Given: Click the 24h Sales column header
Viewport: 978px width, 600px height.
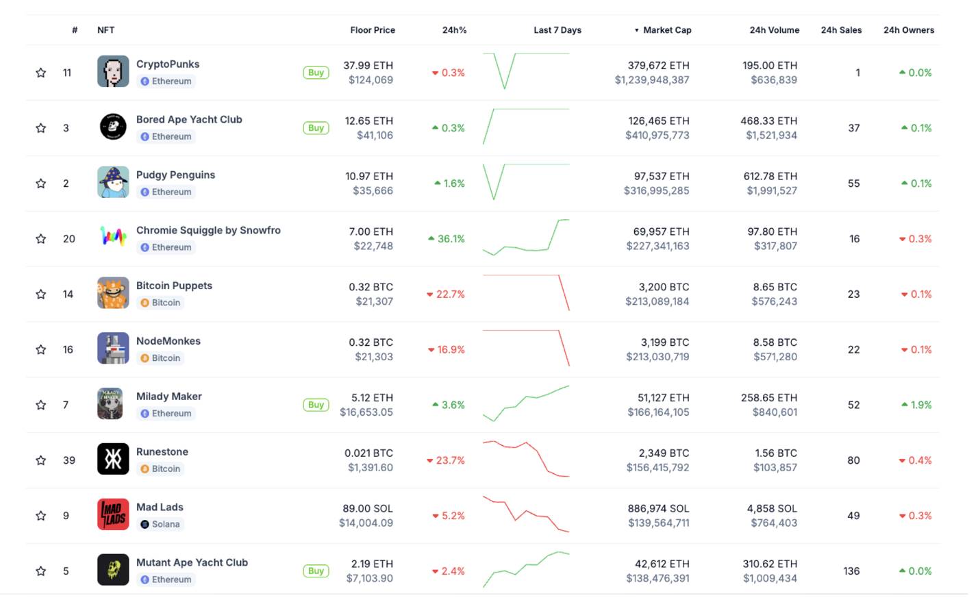Looking at the screenshot, I should pos(841,30).
